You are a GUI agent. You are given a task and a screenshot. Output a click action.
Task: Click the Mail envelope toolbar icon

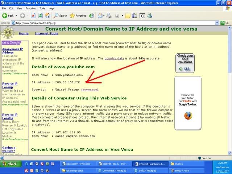[100, 16]
